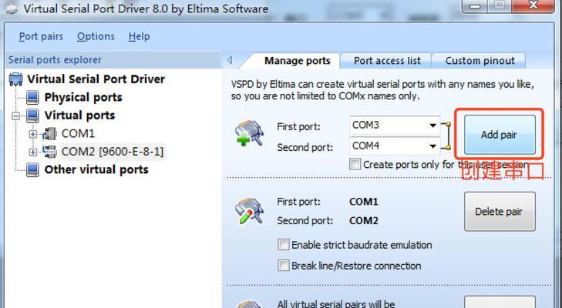Click the app icon in title bar
Viewport: 562px width, 308px height.
(x=12, y=9)
